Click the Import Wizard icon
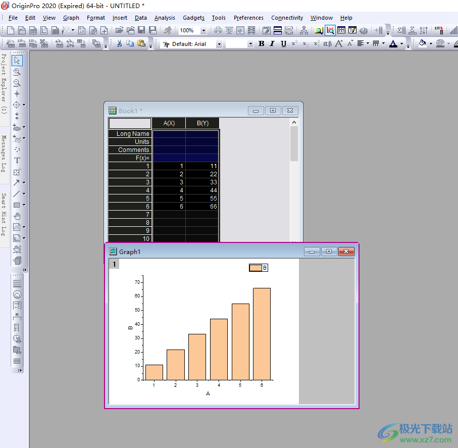This screenshot has width=458, height=448. [11, 44]
